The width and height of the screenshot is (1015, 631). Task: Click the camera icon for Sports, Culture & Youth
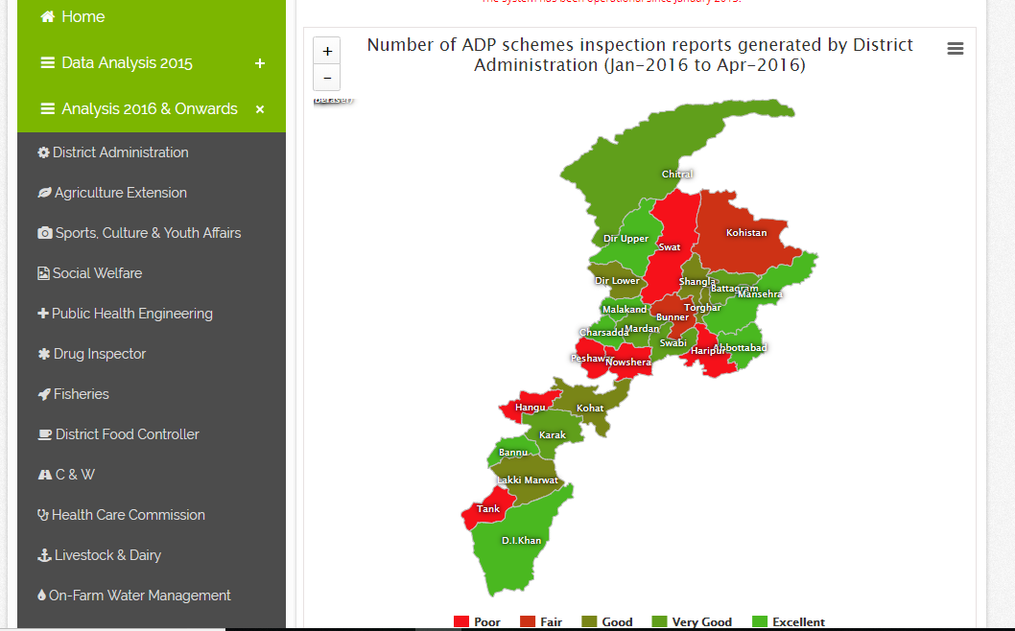tap(44, 233)
